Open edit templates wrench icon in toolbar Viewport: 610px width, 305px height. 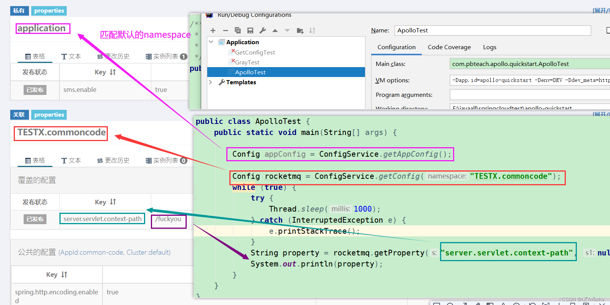[x=263, y=30]
